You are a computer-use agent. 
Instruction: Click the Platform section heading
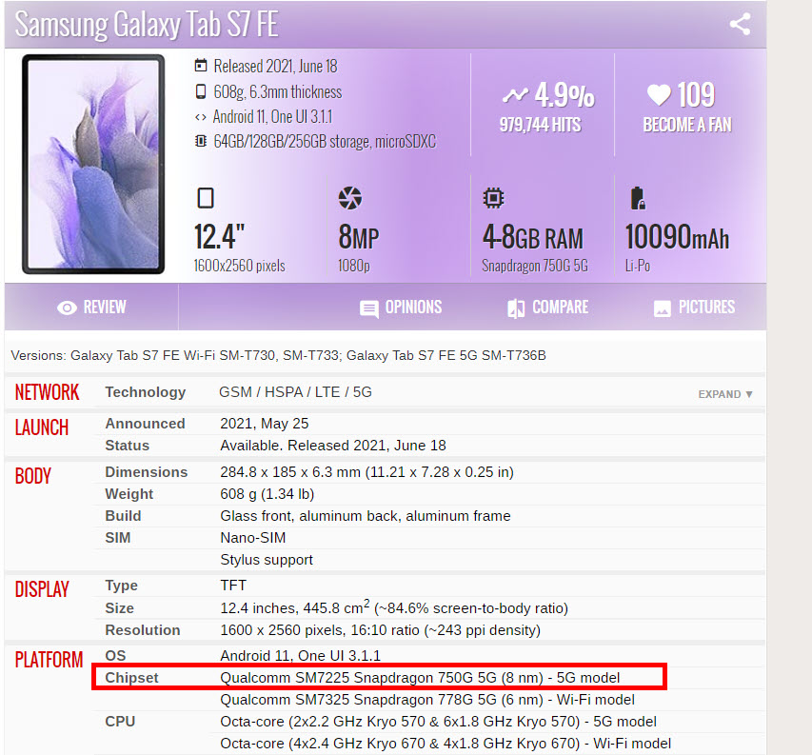pos(49,659)
